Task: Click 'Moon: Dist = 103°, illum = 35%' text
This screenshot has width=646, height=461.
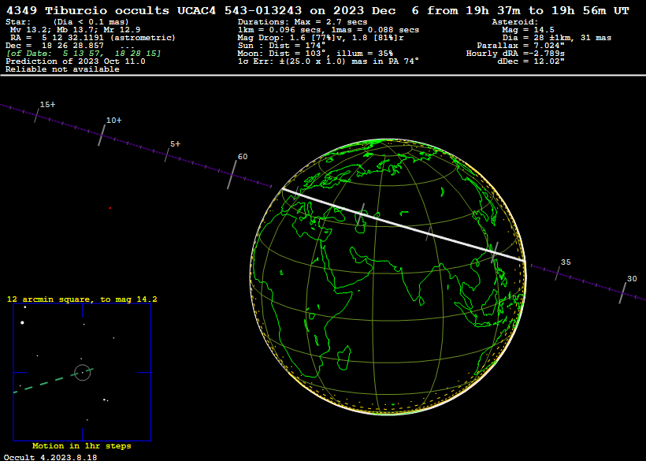Action: click(315, 54)
